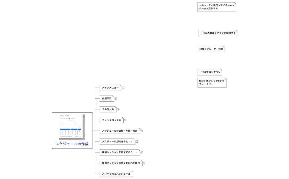Click the note icon on チェックボックス node

tap(123, 118)
